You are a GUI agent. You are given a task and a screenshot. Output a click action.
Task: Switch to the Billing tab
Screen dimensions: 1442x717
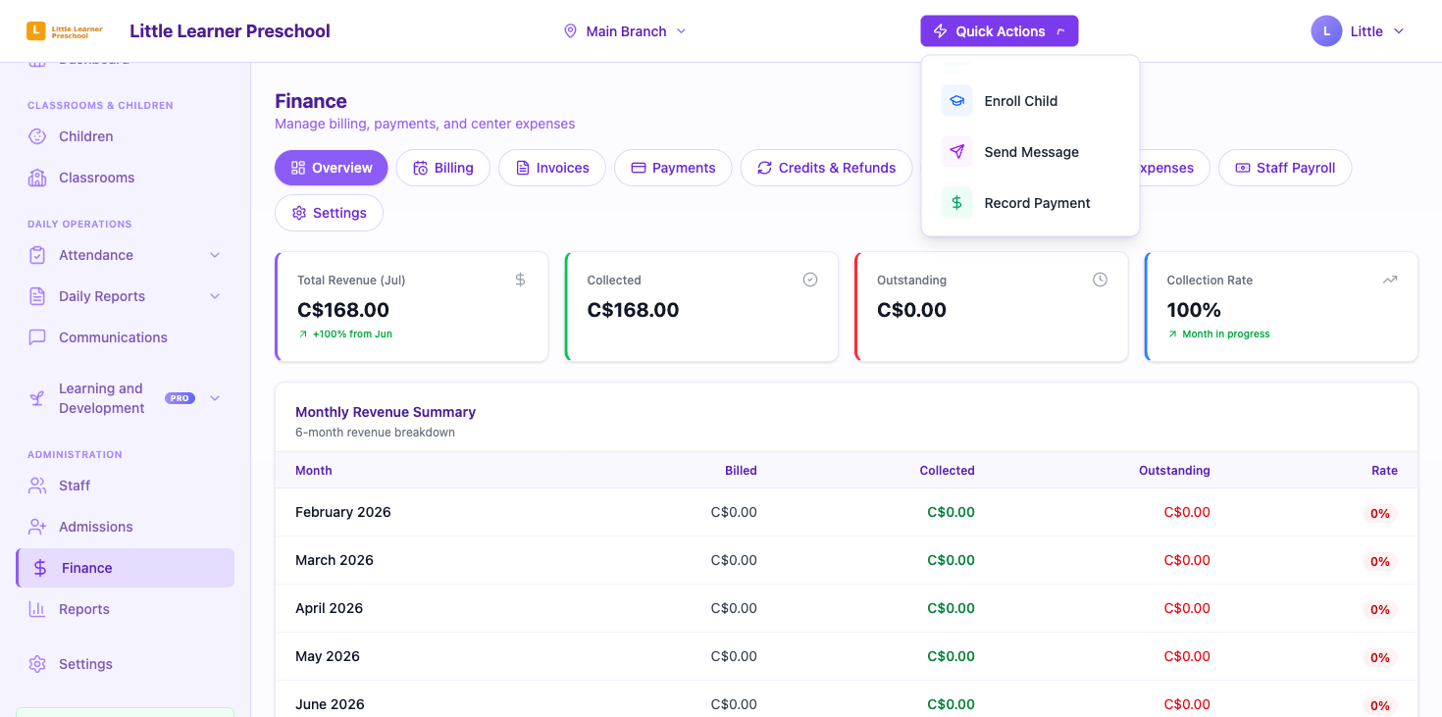(443, 168)
